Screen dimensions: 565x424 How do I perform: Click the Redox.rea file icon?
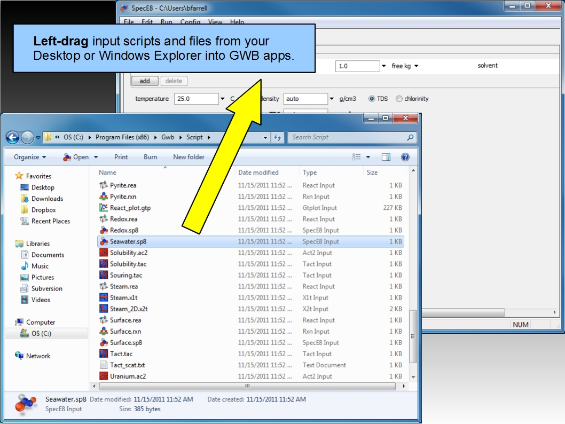(104, 218)
